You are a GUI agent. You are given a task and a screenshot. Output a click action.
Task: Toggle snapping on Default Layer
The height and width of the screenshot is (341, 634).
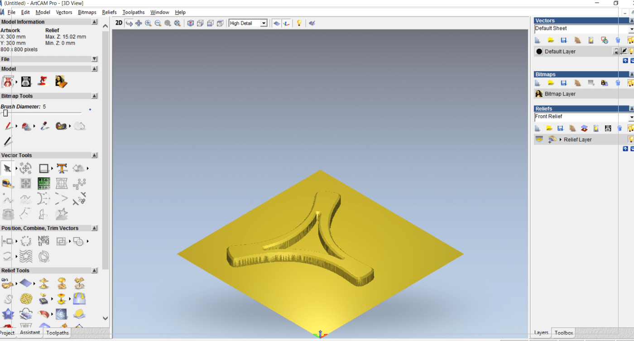pyautogui.click(x=624, y=51)
